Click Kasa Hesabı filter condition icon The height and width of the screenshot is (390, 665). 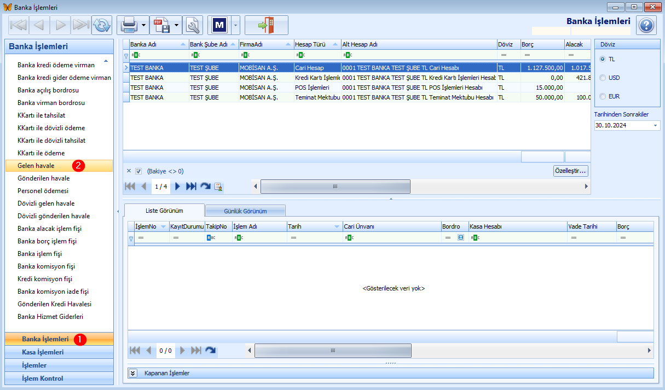tap(475, 238)
